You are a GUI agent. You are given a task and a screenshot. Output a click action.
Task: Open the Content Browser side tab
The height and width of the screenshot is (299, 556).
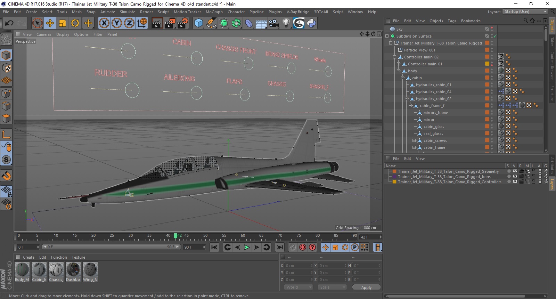tap(552, 66)
